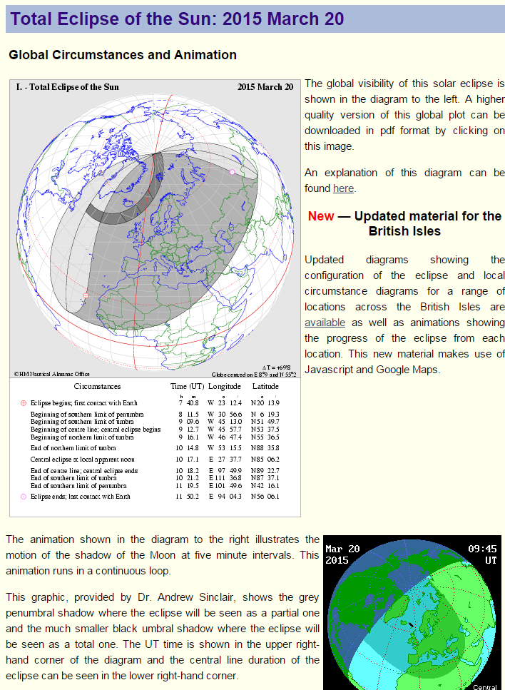This screenshot has height=690, width=505.
Task: Click longitude value 'E 27 37.7'
Action: [225, 460]
